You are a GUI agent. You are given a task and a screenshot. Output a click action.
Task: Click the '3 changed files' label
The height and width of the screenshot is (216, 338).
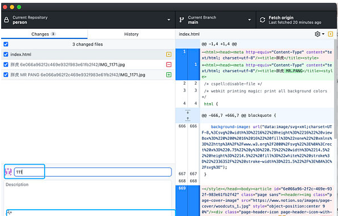point(87,44)
